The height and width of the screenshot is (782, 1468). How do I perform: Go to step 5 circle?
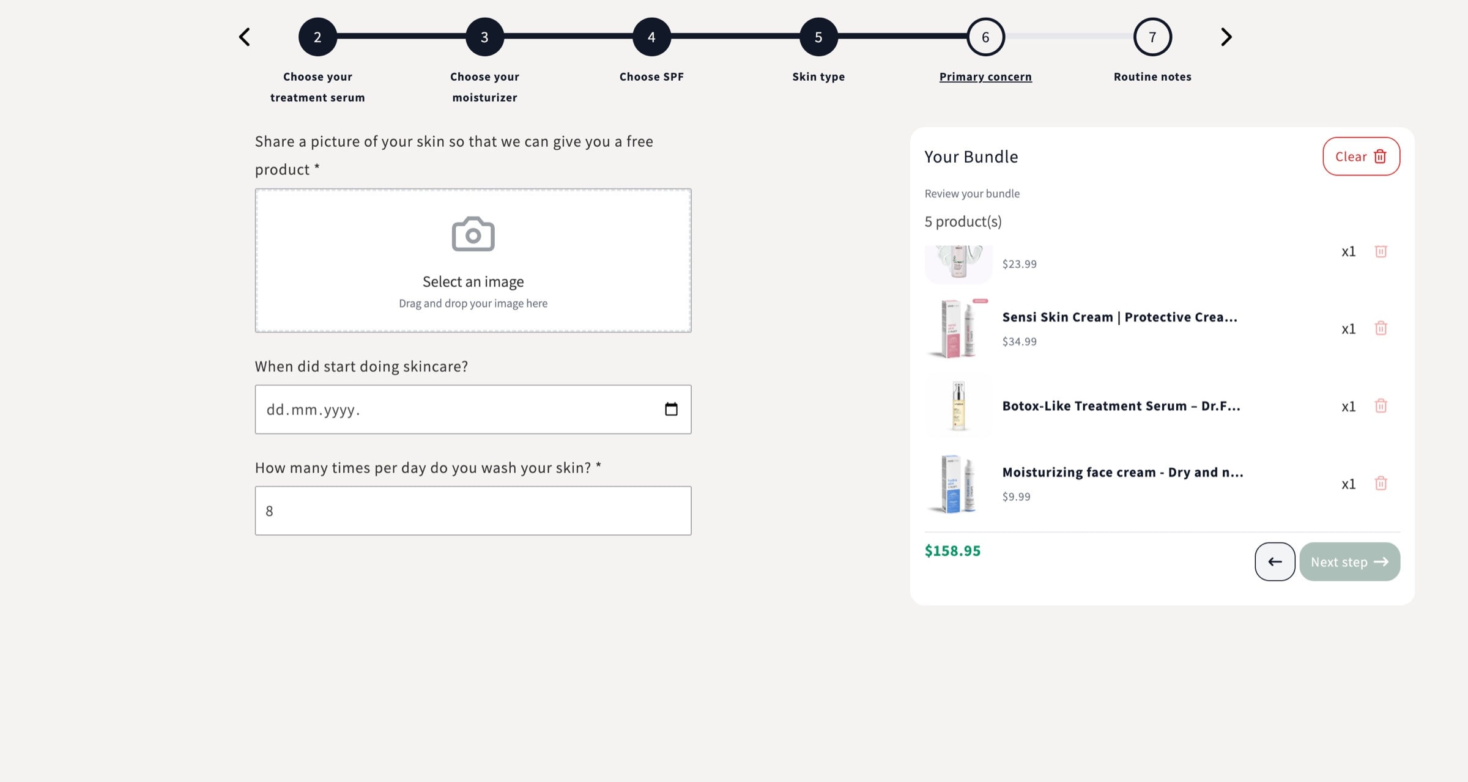pos(818,37)
